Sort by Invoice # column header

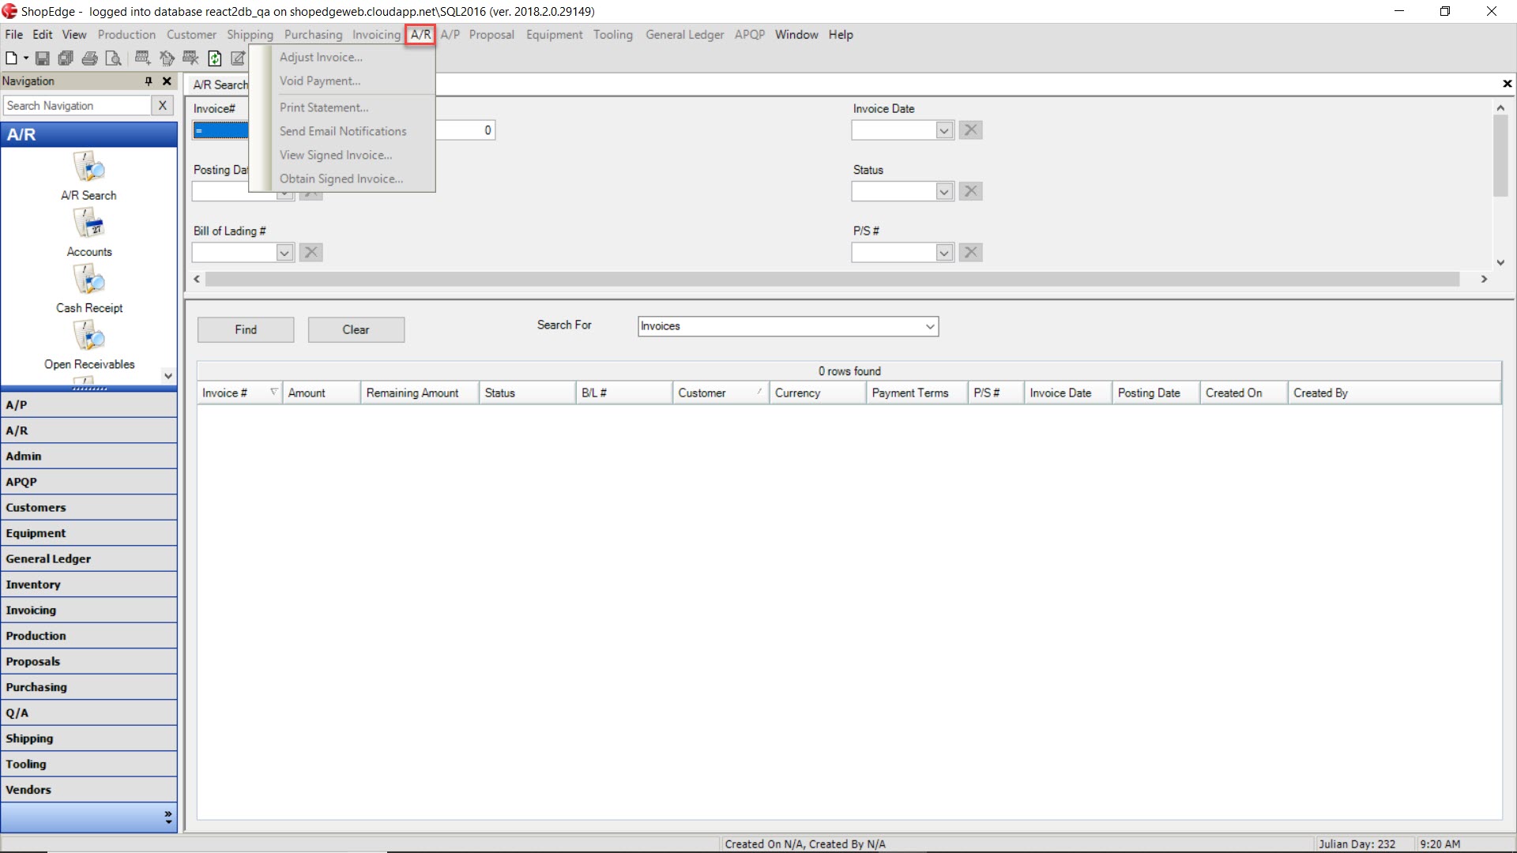click(x=239, y=393)
